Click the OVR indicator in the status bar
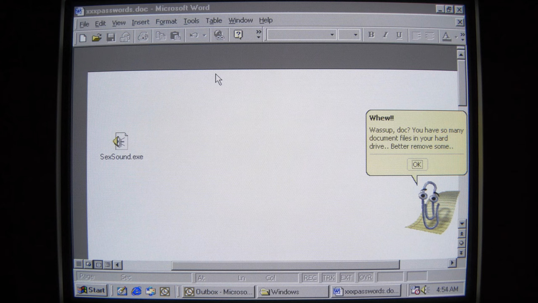The image size is (538, 303). [x=365, y=277]
